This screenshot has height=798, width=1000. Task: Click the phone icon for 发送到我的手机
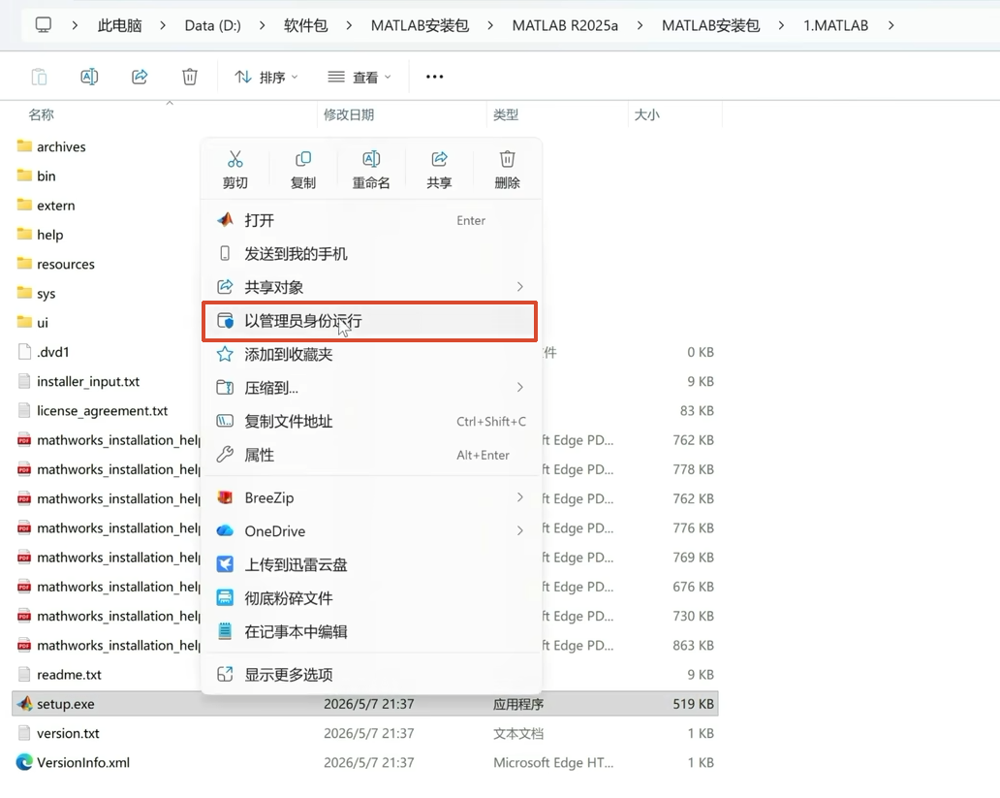(x=225, y=253)
